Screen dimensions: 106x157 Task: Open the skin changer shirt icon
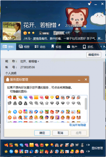point(89,4)
